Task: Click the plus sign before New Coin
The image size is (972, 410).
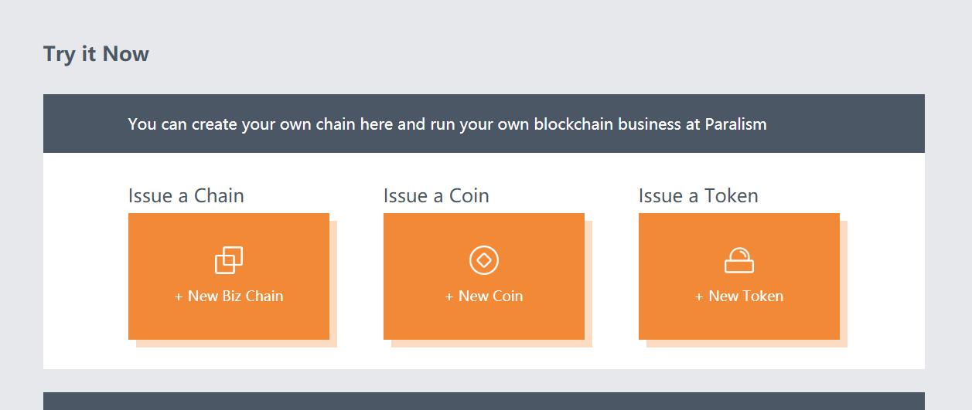Action: (x=449, y=296)
